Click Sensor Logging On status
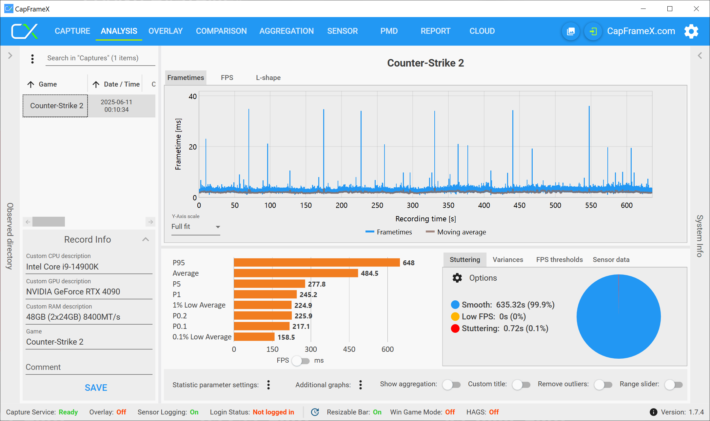710x421 pixels. click(168, 412)
